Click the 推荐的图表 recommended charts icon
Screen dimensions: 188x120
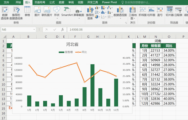click(90, 13)
